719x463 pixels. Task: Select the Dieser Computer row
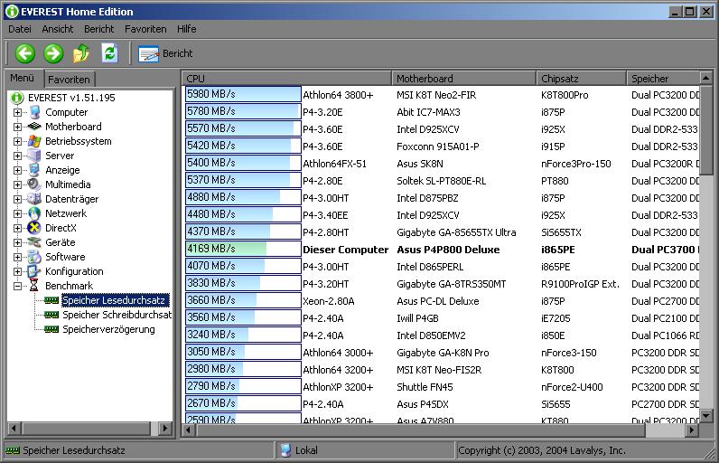[443, 250]
